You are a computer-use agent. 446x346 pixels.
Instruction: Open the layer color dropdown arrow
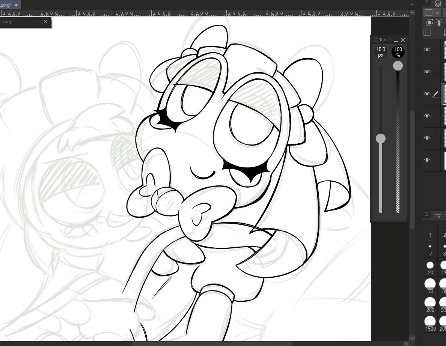[437, 12]
